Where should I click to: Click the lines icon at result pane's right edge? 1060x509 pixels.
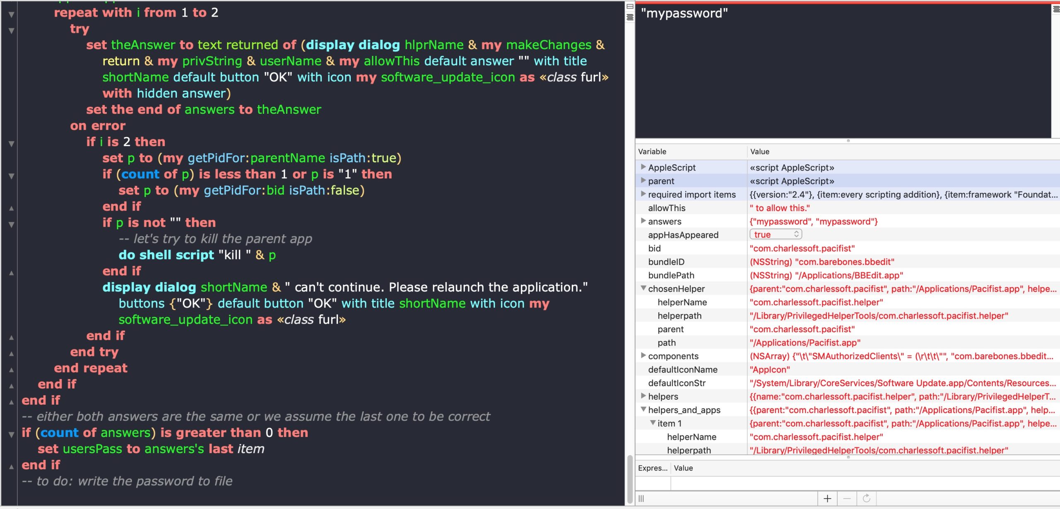[x=1056, y=9]
